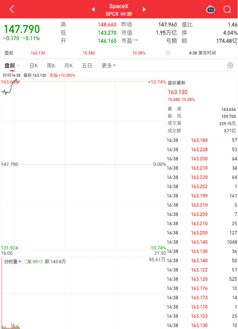The width and height of the screenshot is (238, 329).
Task: Select the trade row at 163.202
Action: 202,187
